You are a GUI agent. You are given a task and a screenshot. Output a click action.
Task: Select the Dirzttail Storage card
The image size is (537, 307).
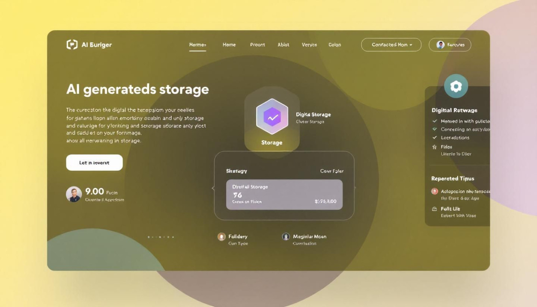(x=284, y=195)
